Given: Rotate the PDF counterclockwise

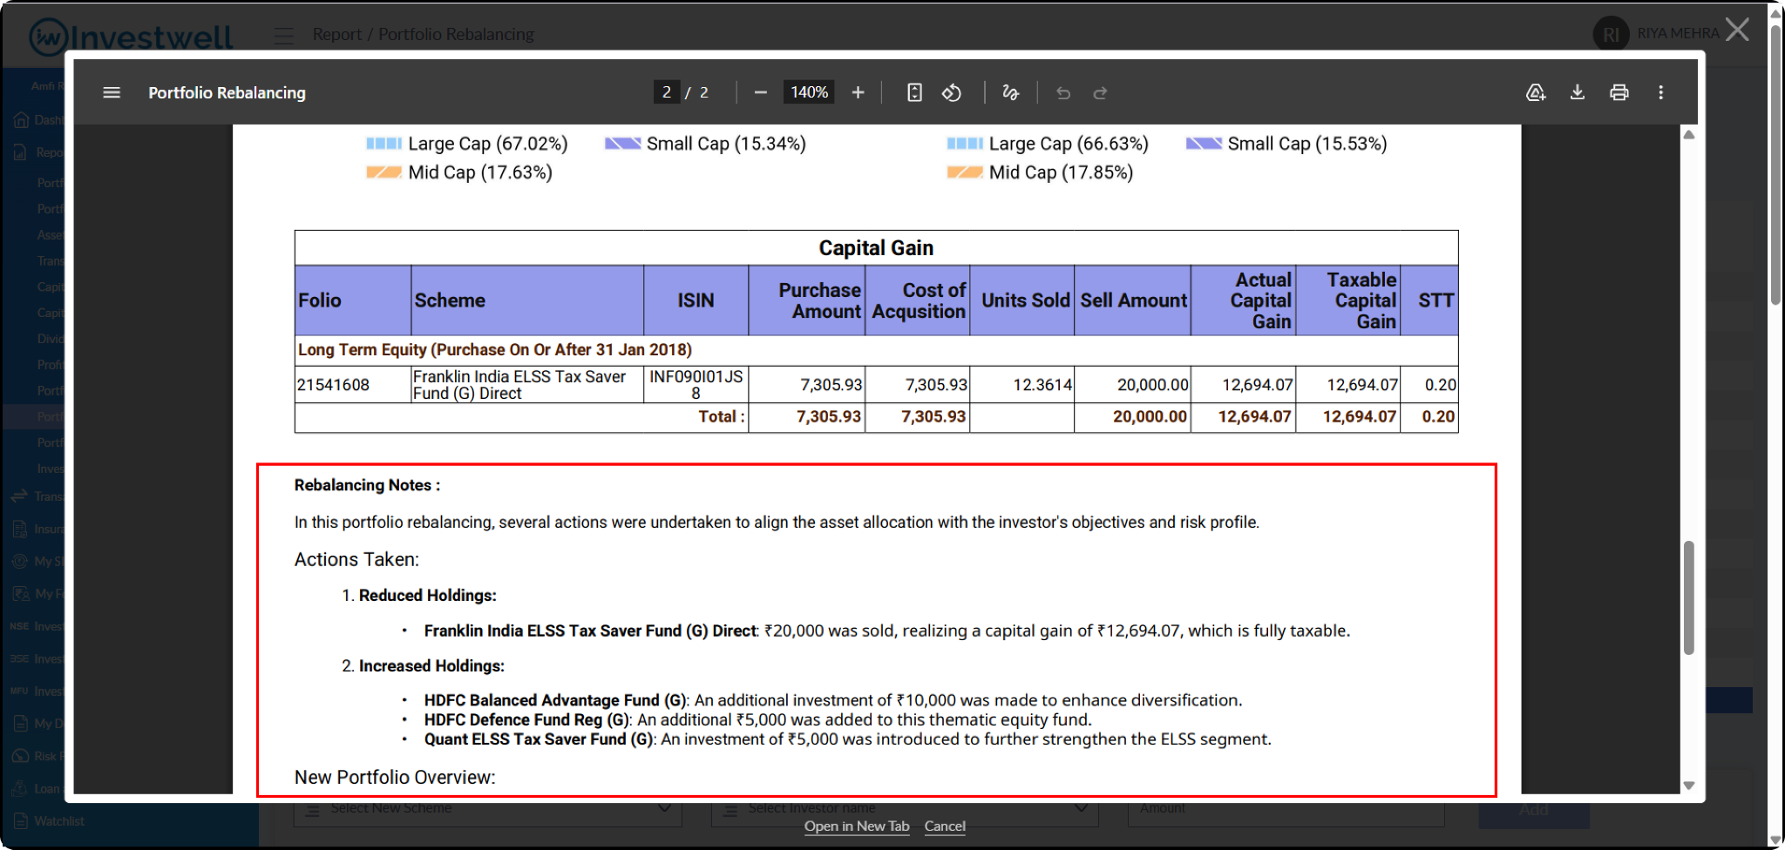Looking at the screenshot, I should tap(952, 92).
